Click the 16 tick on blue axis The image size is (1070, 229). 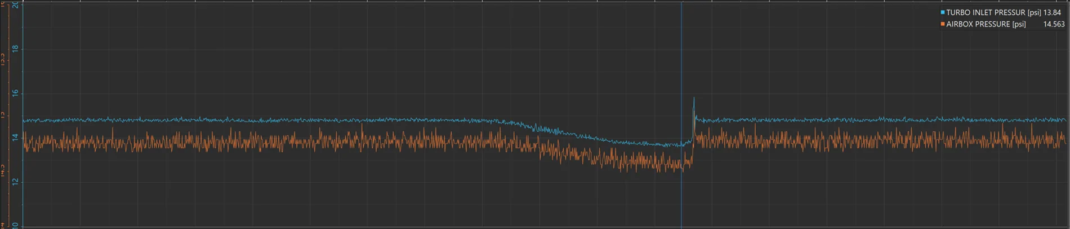15,93
